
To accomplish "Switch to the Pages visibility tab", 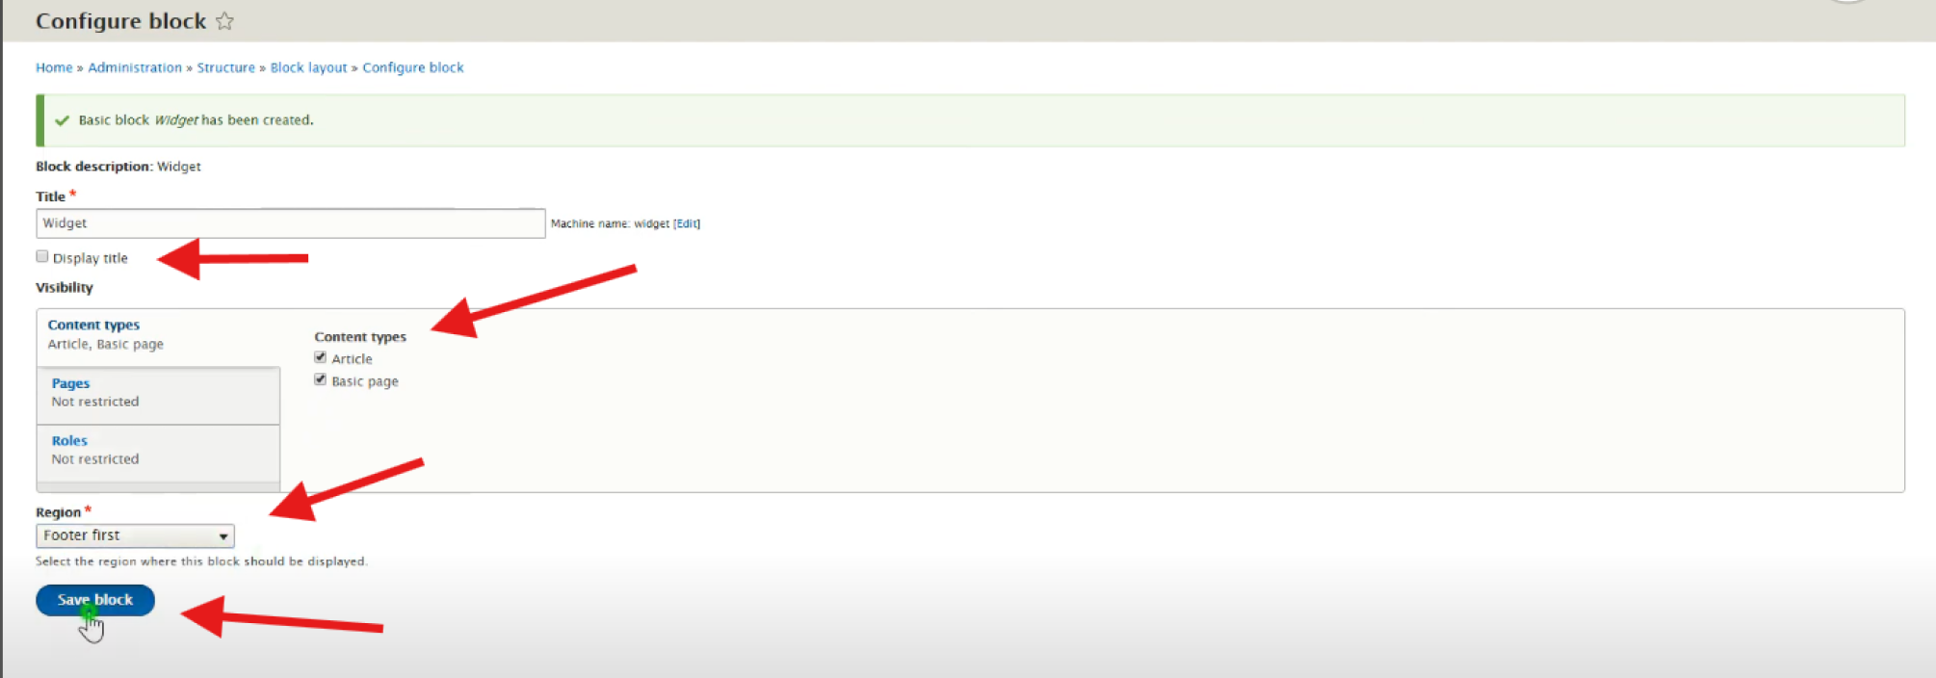I will click(x=70, y=383).
